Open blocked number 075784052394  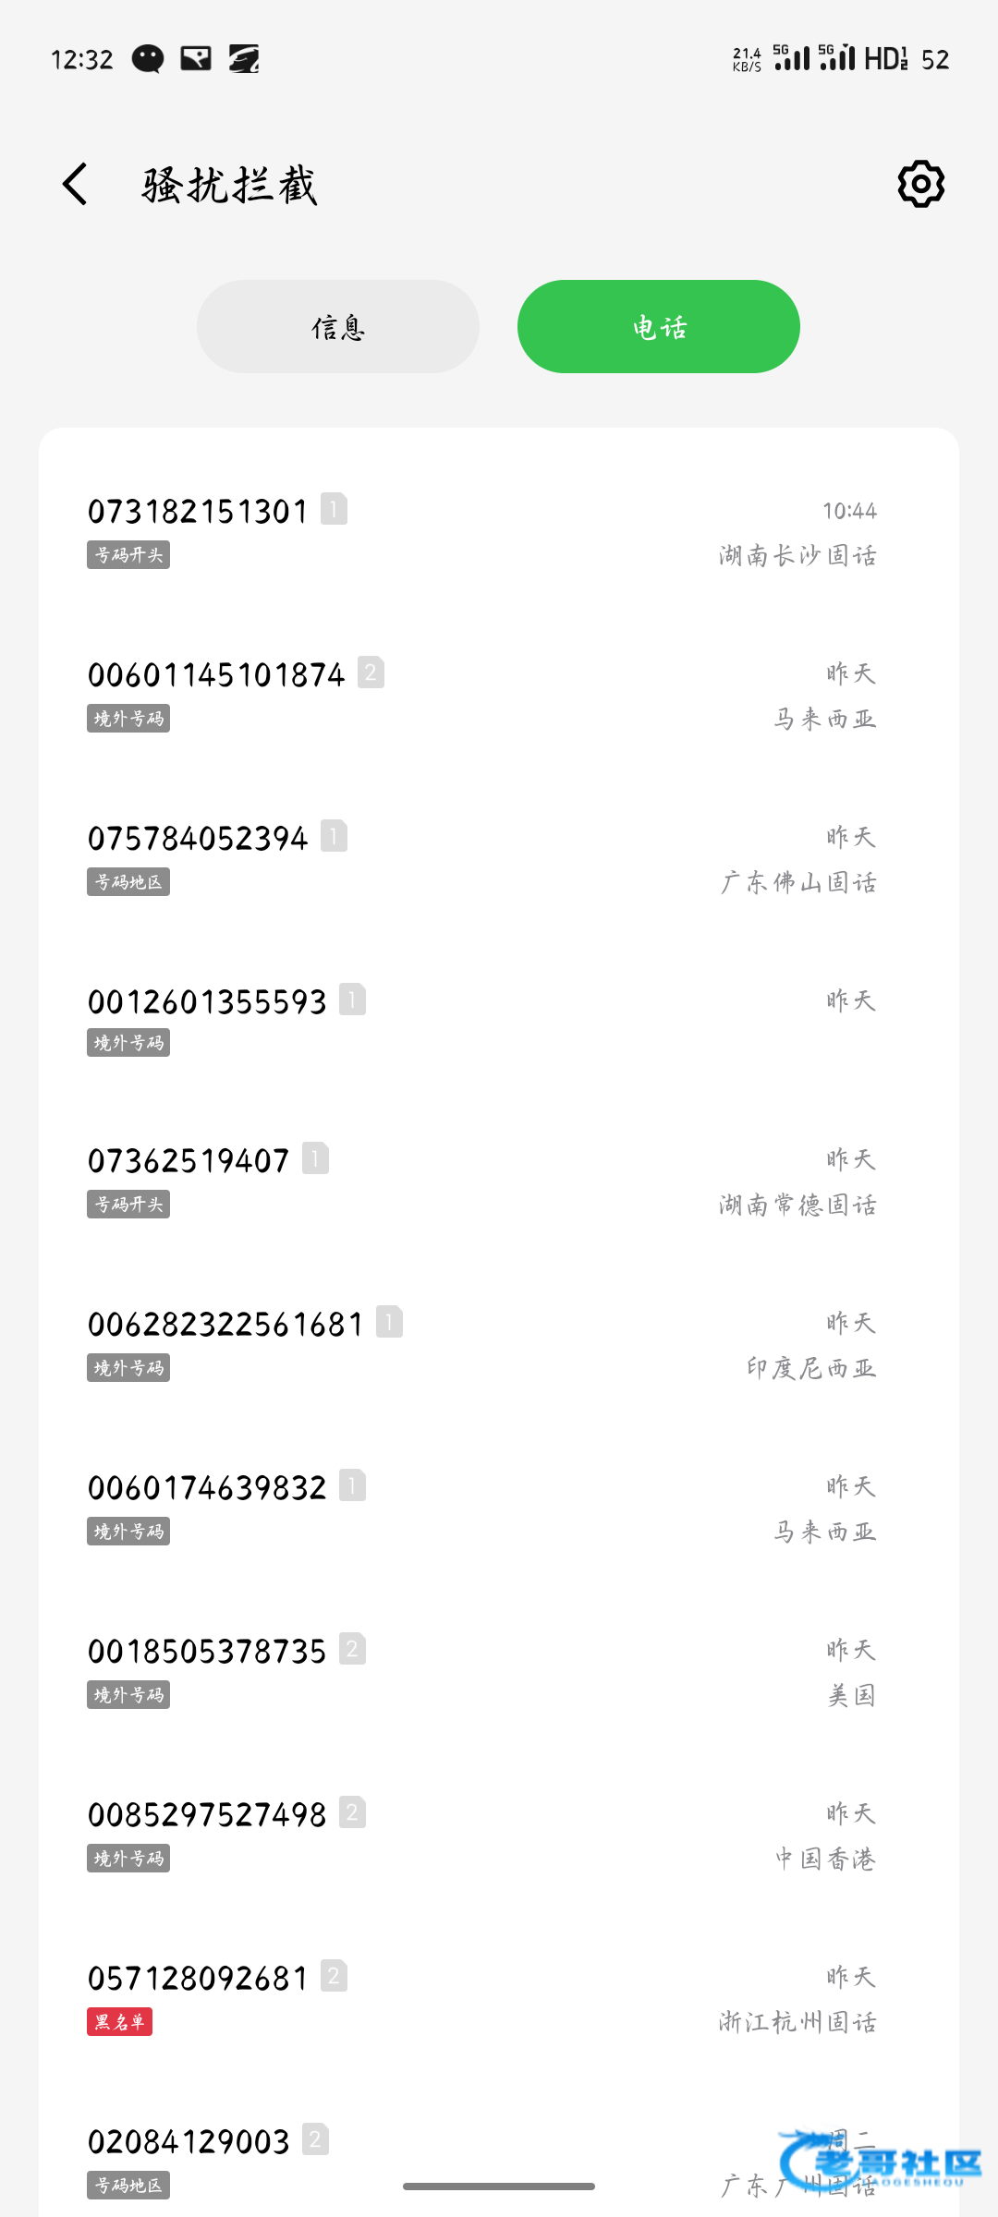point(198,839)
